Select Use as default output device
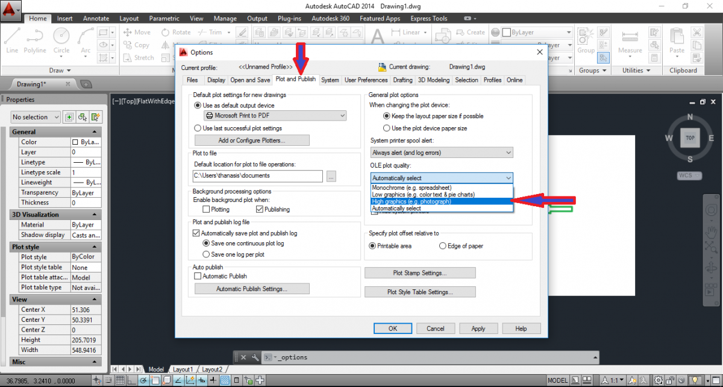 coord(198,104)
